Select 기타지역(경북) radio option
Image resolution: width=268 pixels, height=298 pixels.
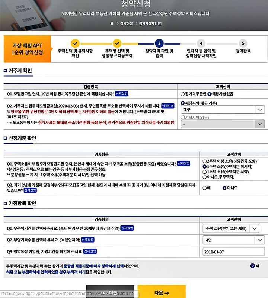pos(183,117)
